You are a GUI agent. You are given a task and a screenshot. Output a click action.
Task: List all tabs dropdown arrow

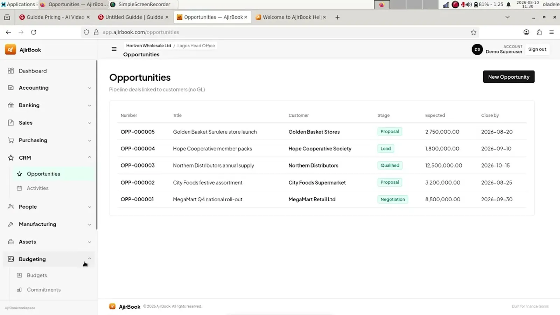(x=507, y=17)
